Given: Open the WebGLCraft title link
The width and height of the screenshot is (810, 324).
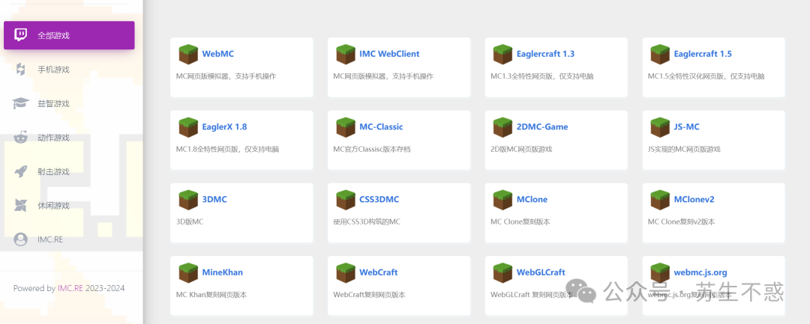Looking at the screenshot, I should [x=541, y=272].
